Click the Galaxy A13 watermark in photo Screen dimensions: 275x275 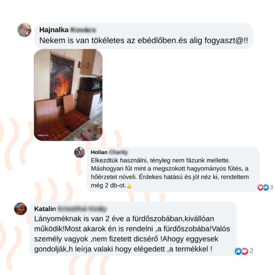43,135
